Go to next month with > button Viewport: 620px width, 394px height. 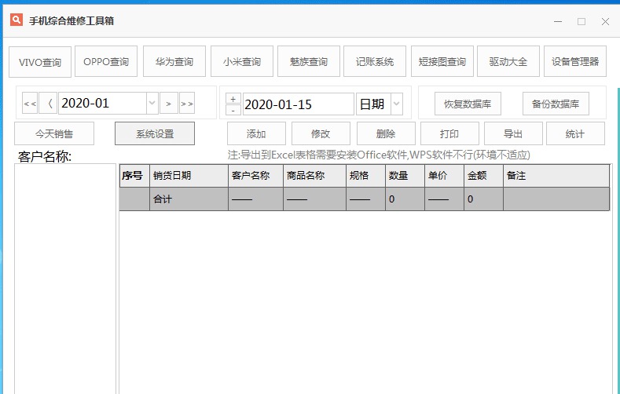point(169,104)
